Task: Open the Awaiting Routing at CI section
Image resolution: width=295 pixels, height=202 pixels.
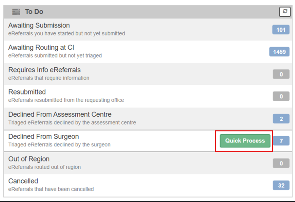Action: 98,51
